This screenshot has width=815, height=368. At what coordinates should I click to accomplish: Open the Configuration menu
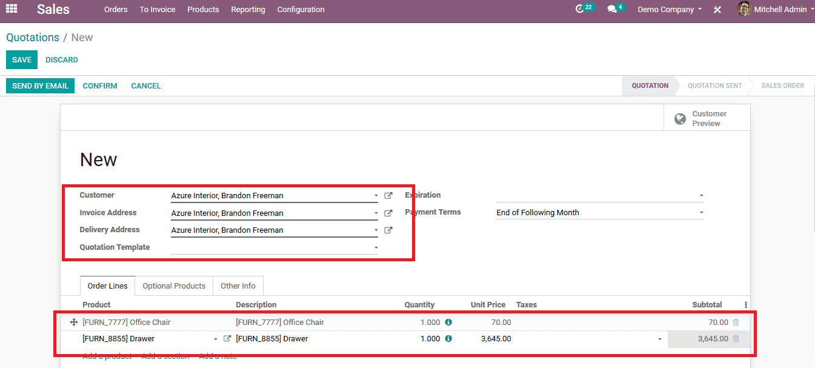click(x=301, y=9)
